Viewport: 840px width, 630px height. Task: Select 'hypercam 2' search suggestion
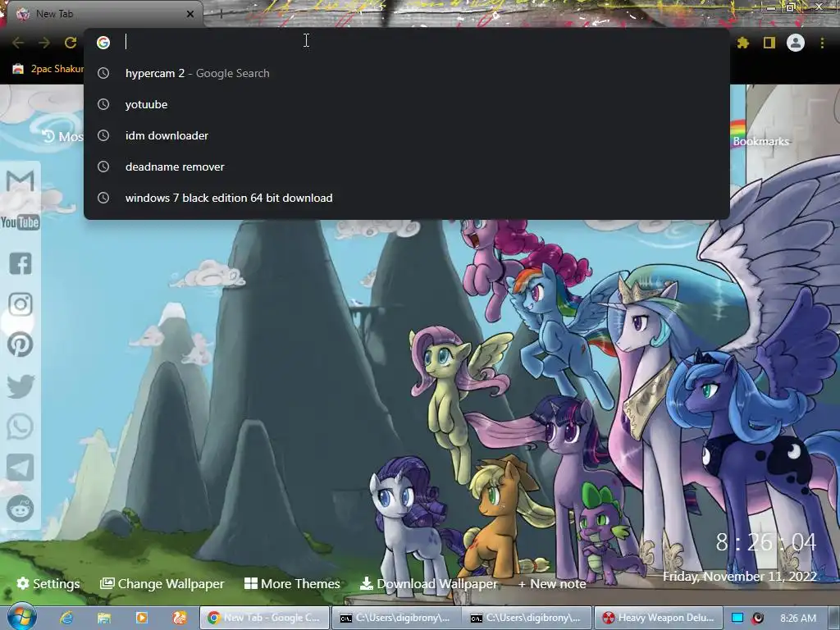[407, 73]
